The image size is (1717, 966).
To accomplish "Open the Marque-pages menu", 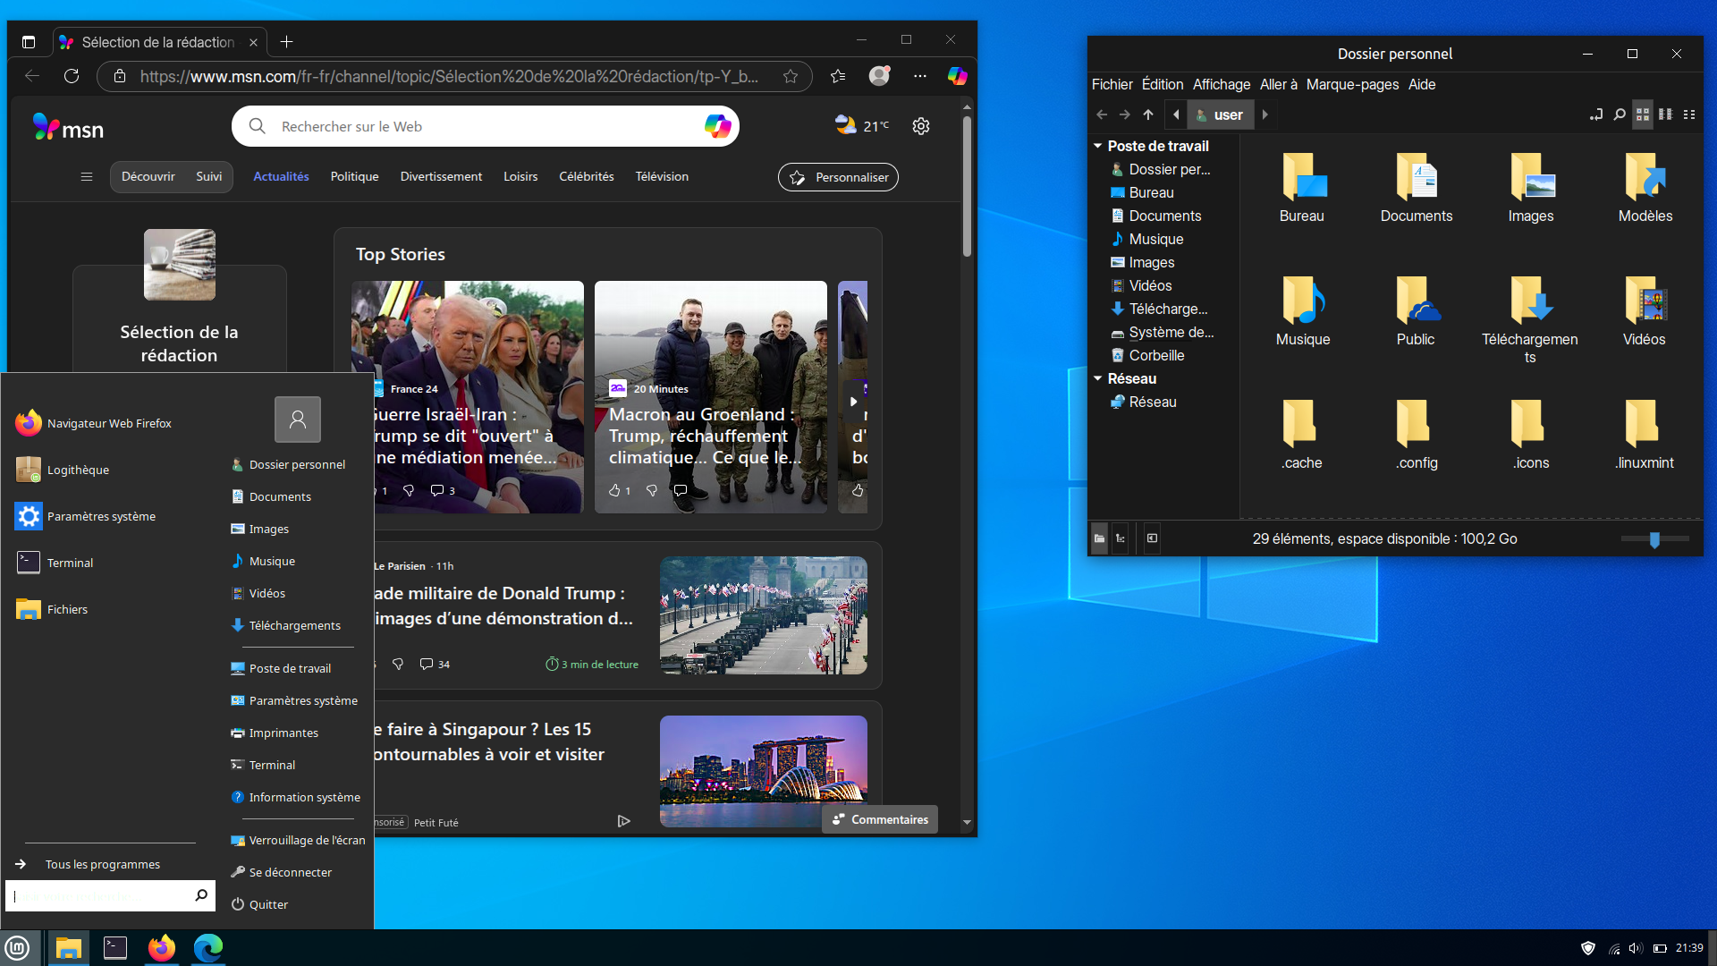I will 1352,84.
